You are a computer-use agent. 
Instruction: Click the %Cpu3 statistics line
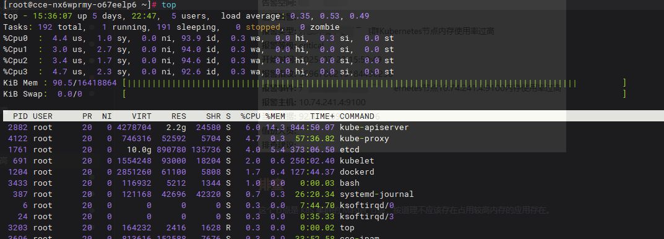pyautogui.click(x=199, y=72)
